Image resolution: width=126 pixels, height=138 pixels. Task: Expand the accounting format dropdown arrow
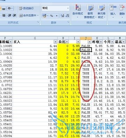48,16
